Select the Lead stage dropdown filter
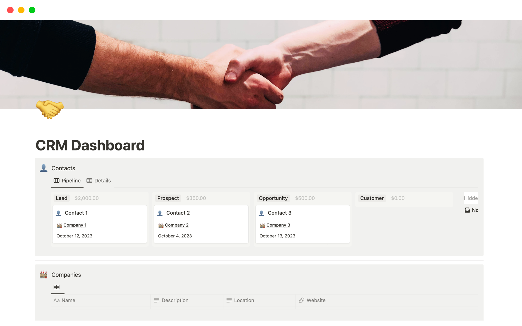 point(61,198)
